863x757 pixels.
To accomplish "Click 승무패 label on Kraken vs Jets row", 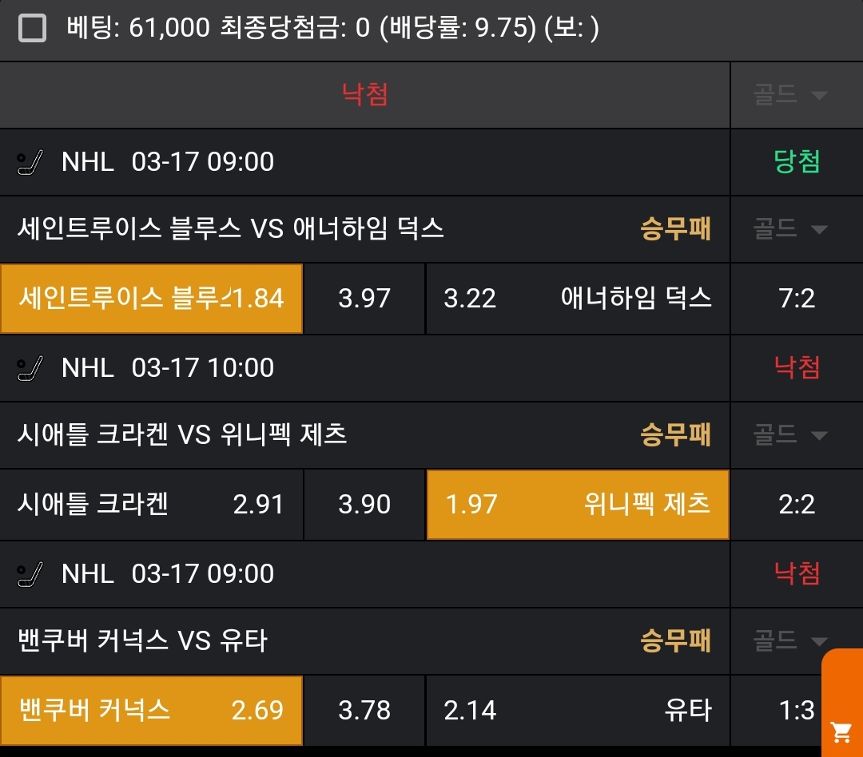I will [x=675, y=436].
